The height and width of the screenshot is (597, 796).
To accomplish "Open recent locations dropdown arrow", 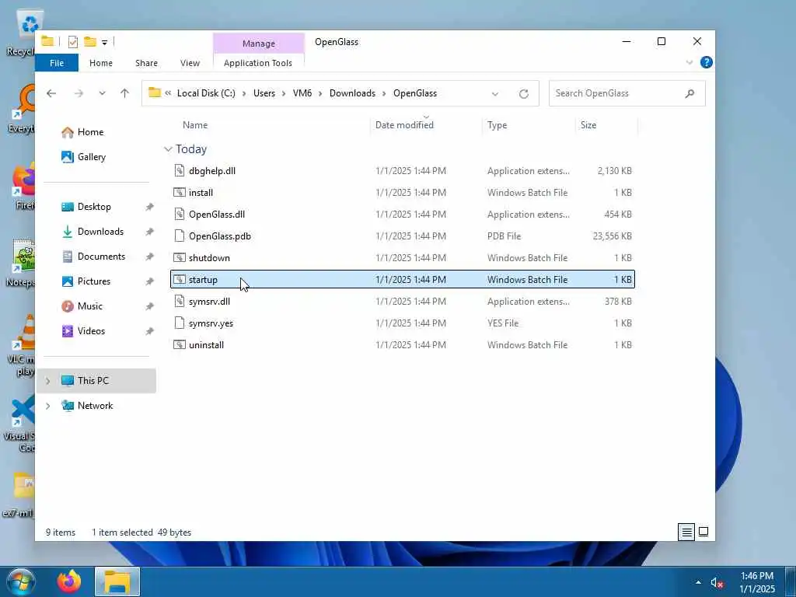I will pos(102,93).
